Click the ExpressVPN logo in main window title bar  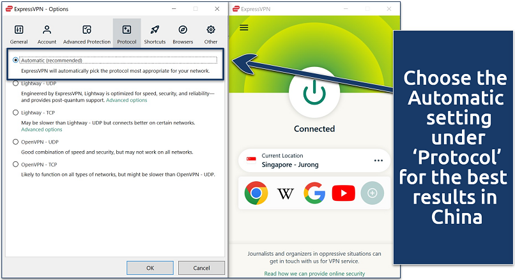click(x=236, y=9)
